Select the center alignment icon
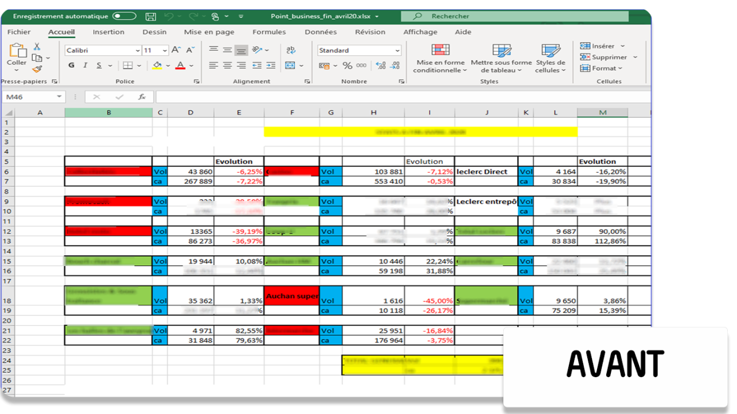Screen dimensions: 737x414 (x=227, y=66)
